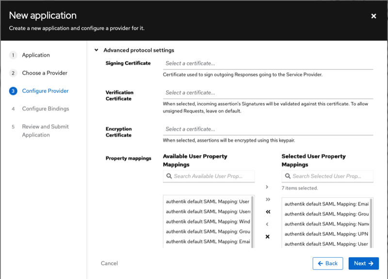Image resolution: width=388 pixels, height=279 pixels.
Task: Click the magnifier icon in the selected search
Action: click(x=288, y=176)
